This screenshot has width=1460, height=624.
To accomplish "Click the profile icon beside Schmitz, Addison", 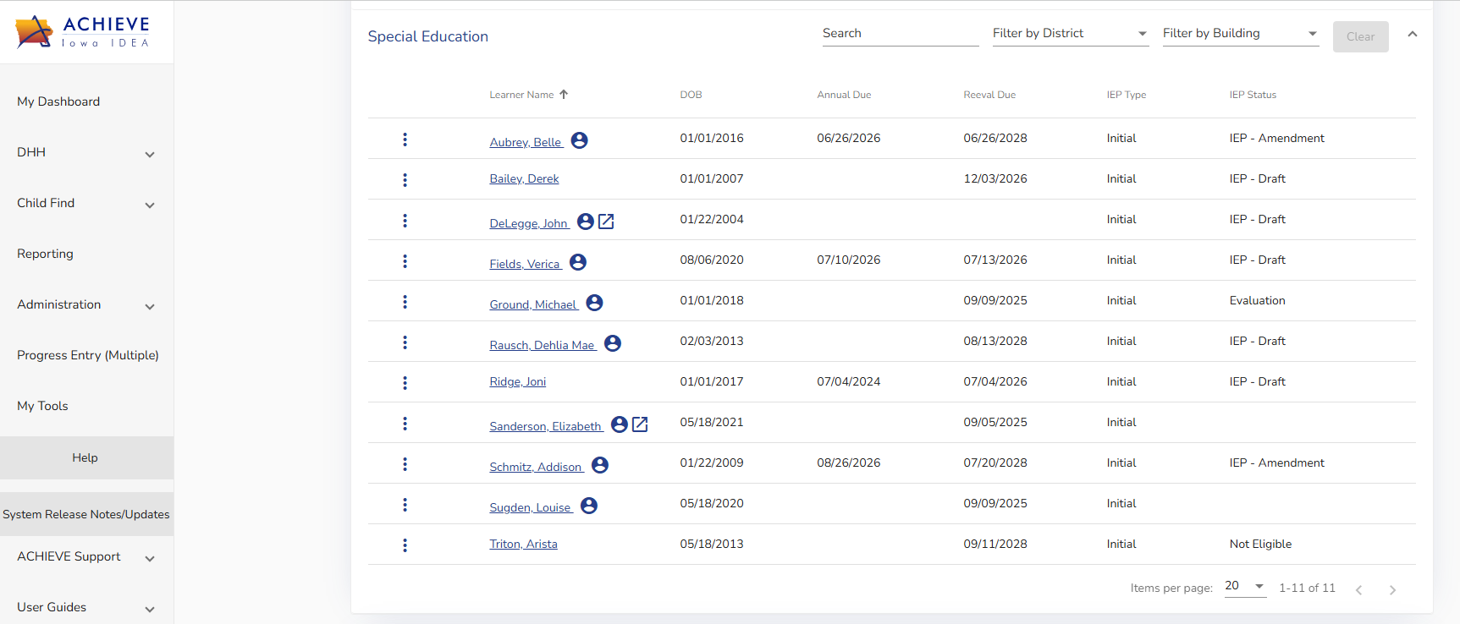I will (600, 465).
